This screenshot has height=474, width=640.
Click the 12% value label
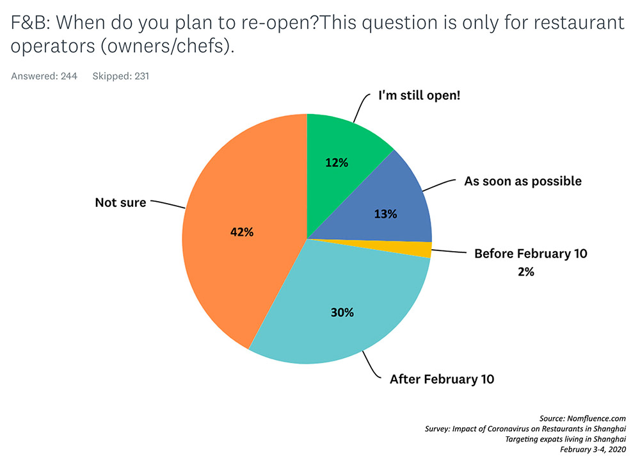click(336, 163)
